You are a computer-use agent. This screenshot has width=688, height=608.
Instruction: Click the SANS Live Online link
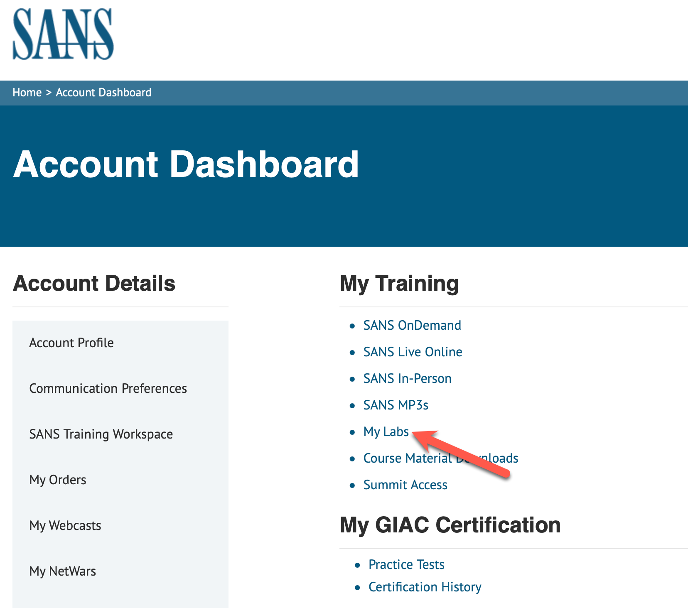pos(413,352)
